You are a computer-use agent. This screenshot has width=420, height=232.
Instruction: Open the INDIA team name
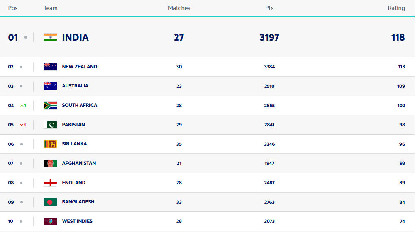(x=75, y=37)
